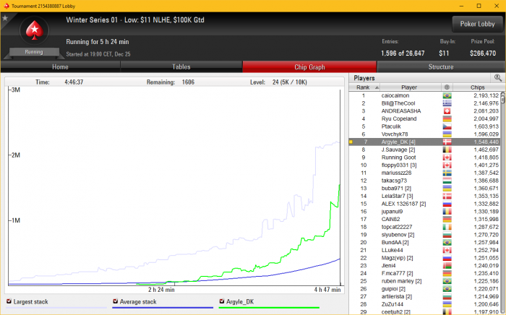Select player row caiocaimon
506x315 pixels.
425,95
